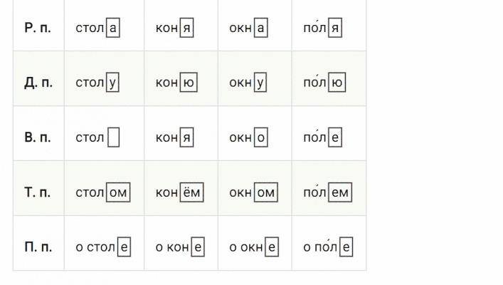Click the Т. п. row label
Viewport: 503px width, 285px height.
point(38,192)
